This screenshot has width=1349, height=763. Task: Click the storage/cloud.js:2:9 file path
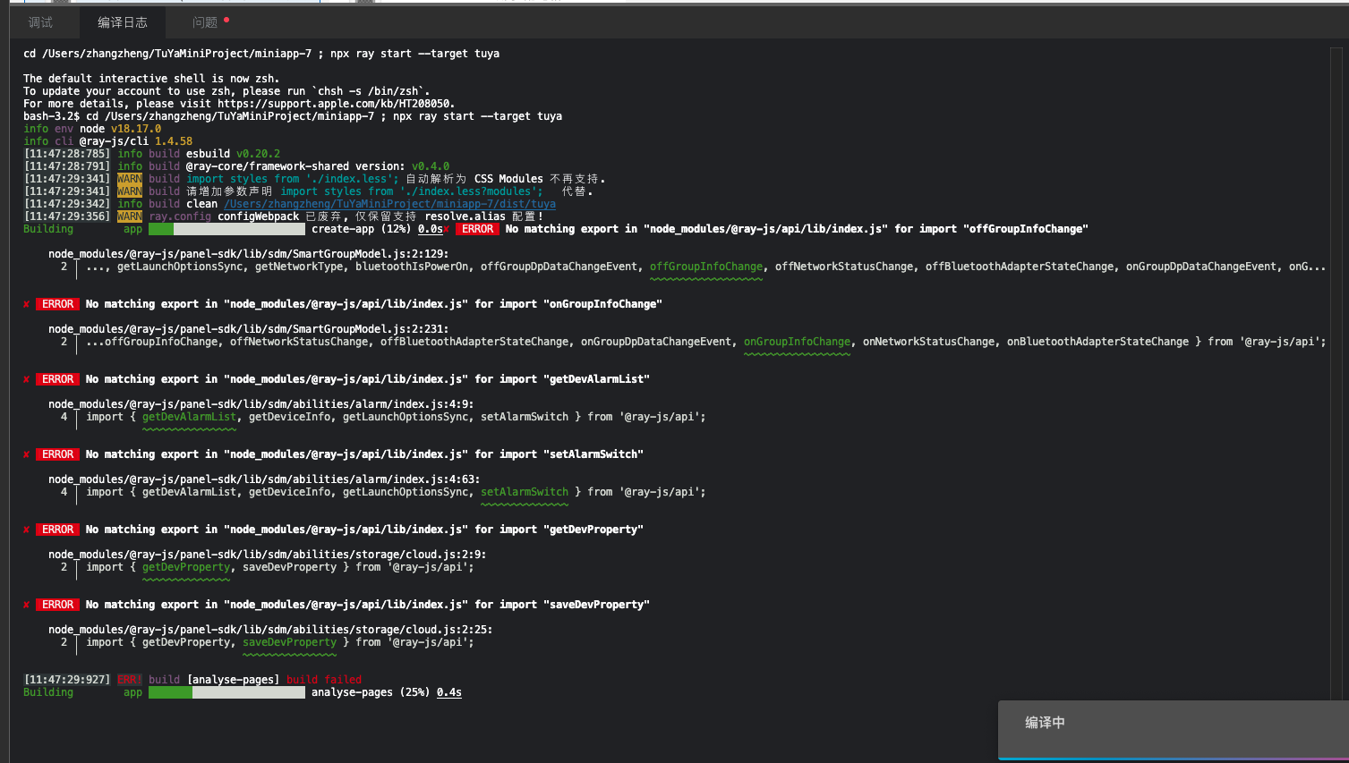268,555
